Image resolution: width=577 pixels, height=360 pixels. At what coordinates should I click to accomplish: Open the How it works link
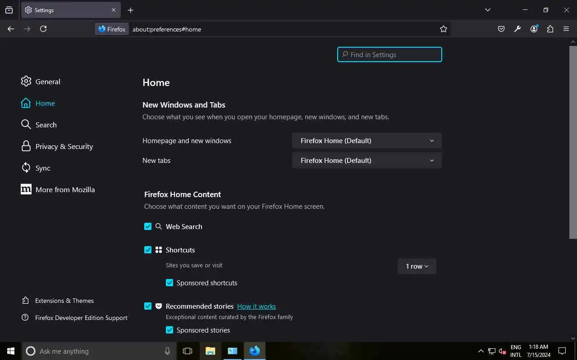[x=256, y=306]
